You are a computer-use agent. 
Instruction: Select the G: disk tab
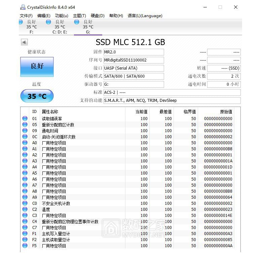coord(88,27)
